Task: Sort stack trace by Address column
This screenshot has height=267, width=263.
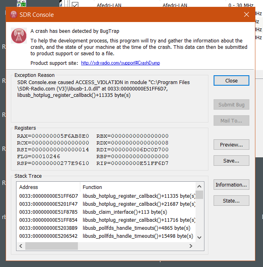Action: coord(48,187)
